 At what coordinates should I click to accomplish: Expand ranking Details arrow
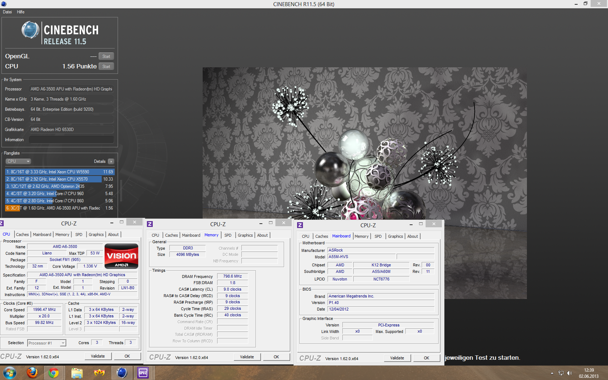(111, 161)
